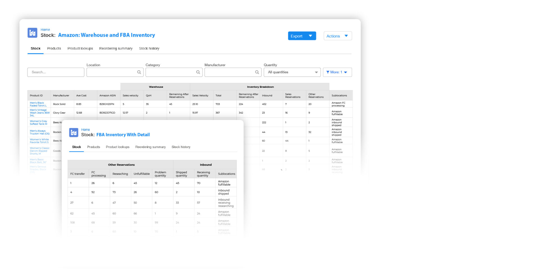Switch to Product lookups on FBA window

click(117, 147)
